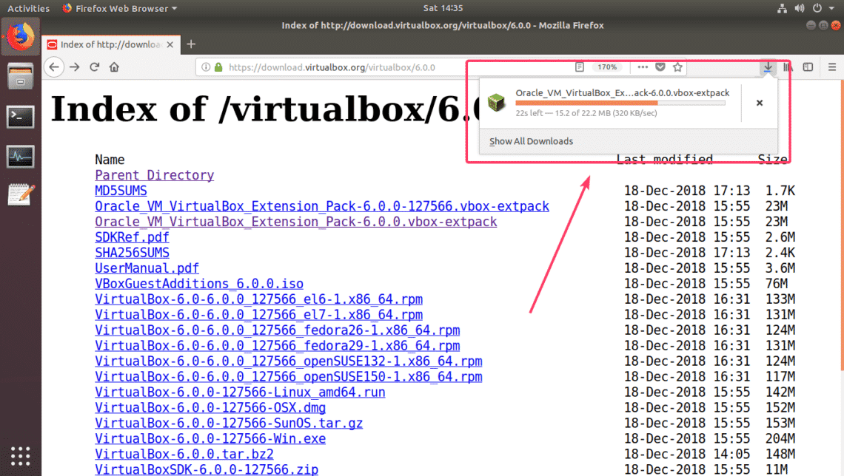
Task: Download VirtualBox-6.0.0.tar.bz2 source
Action: [x=184, y=454]
